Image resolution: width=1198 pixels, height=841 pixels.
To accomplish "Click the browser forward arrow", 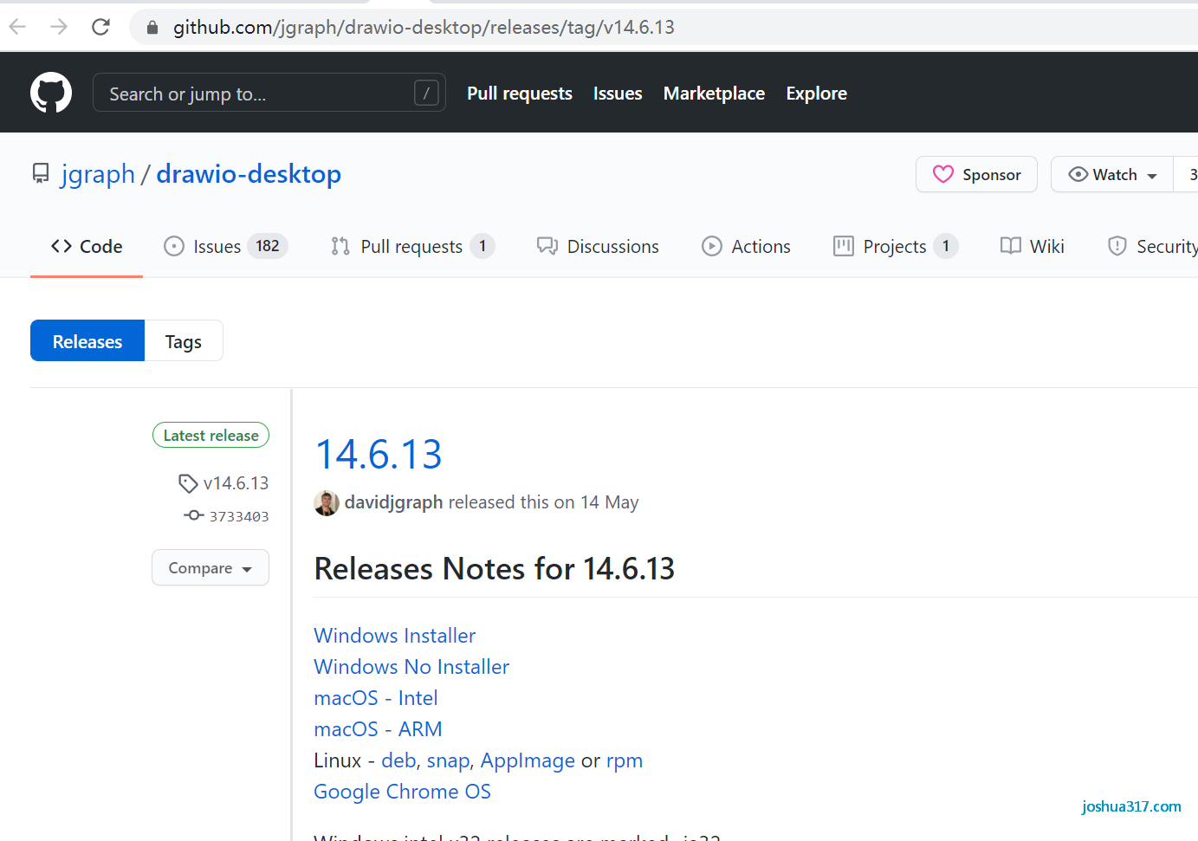I will pyautogui.click(x=59, y=27).
